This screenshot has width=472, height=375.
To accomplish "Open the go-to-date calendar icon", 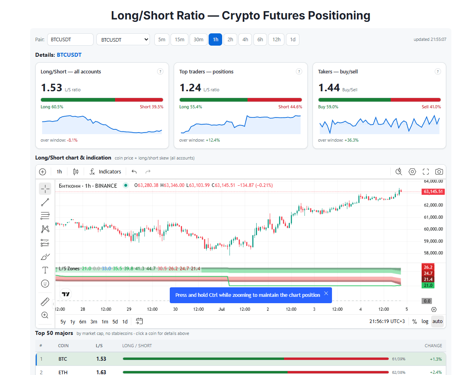I will 139,321.
